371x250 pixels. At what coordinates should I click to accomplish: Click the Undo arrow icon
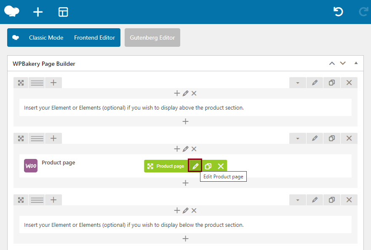click(x=338, y=12)
